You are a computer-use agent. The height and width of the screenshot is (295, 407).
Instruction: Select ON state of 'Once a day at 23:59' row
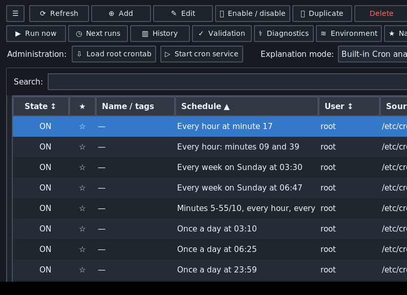point(45,270)
